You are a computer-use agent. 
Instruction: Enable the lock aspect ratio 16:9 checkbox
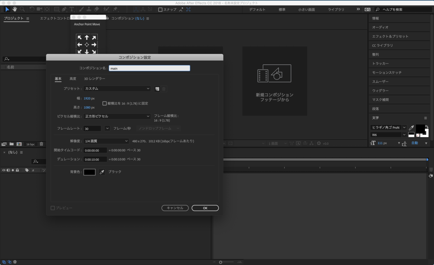(105, 103)
